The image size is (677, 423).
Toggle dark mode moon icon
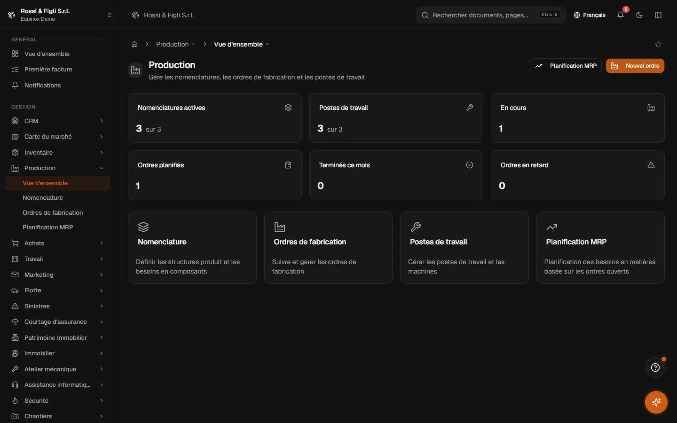click(x=639, y=15)
